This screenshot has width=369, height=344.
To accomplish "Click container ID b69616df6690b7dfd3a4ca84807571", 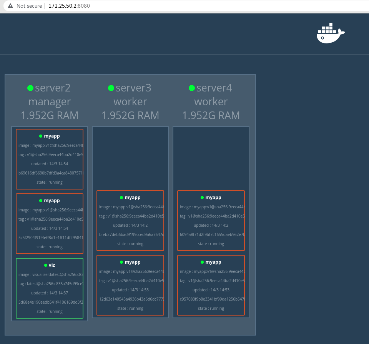I will [51, 173].
